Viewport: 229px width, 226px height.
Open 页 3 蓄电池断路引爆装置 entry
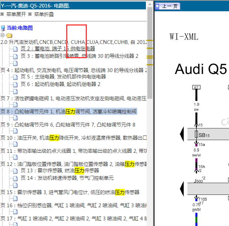[79, 56]
